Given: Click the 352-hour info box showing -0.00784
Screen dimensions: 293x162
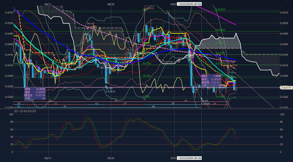Looking at the screenshot, I should [35, 94].
